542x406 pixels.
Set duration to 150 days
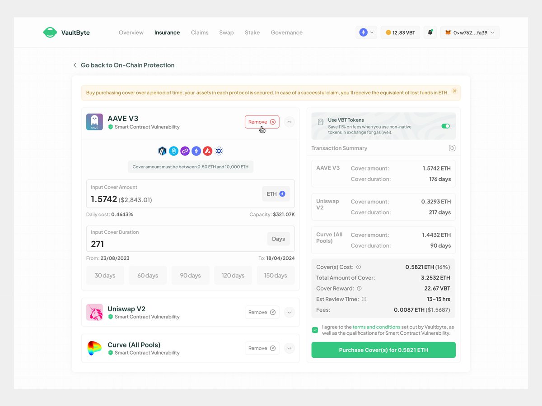pos(276,275)
